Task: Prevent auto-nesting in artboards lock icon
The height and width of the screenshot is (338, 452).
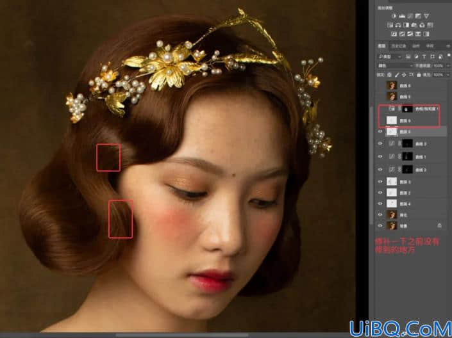Action: [411, 74]
